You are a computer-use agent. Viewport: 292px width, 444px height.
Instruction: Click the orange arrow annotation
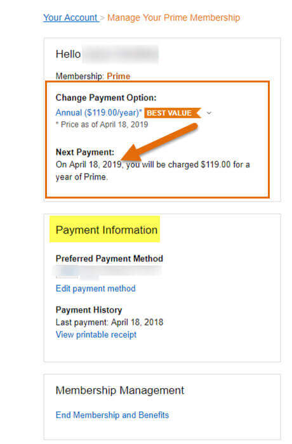click(x=159, y=143)
